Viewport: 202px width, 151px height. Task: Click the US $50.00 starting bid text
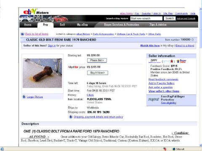tap(93, 55)
